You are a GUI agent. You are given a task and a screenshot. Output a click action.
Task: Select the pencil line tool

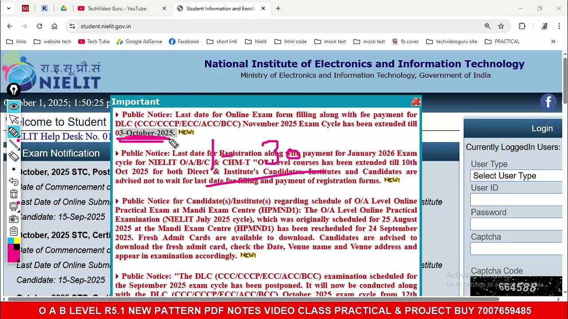[x=14, y=144]
